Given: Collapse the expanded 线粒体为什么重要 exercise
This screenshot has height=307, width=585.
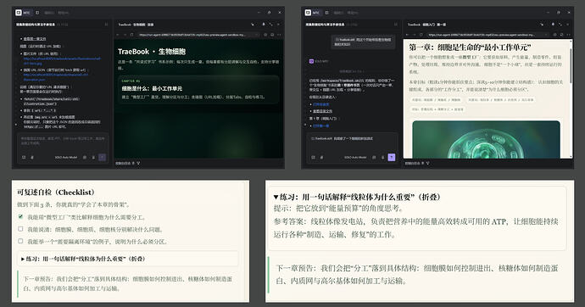Looking at the screenshot, I should click(x=357, y=197).
